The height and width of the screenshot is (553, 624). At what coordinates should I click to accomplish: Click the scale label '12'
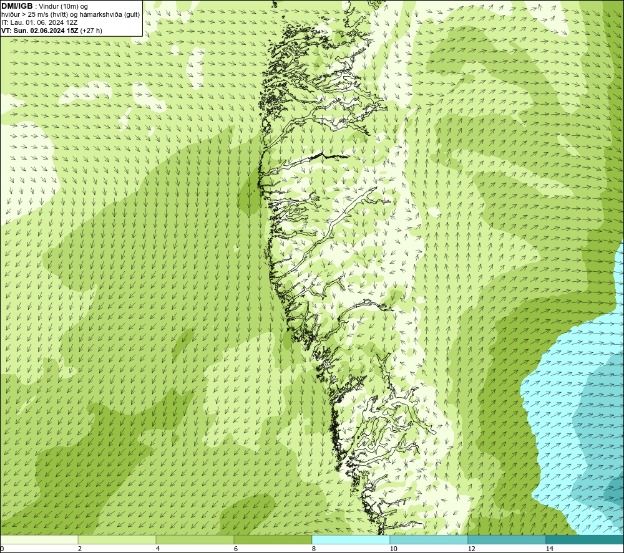pos(471,549)
